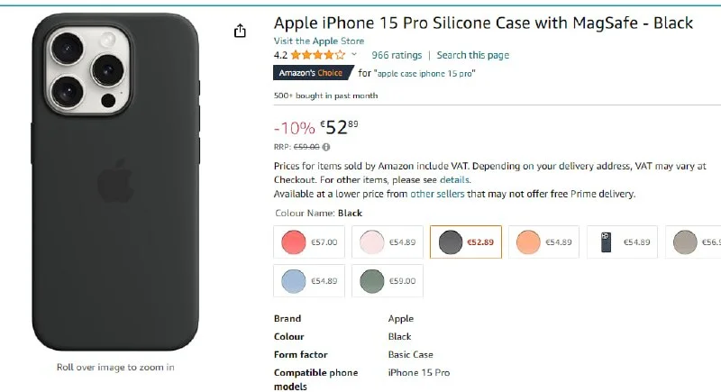Click the RRP info icon
The image size is (721, 392).
[x=326, y=147]
